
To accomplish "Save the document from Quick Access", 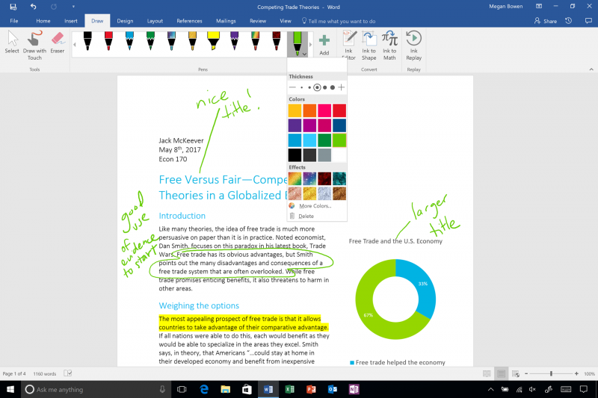I will pos(13,7).
